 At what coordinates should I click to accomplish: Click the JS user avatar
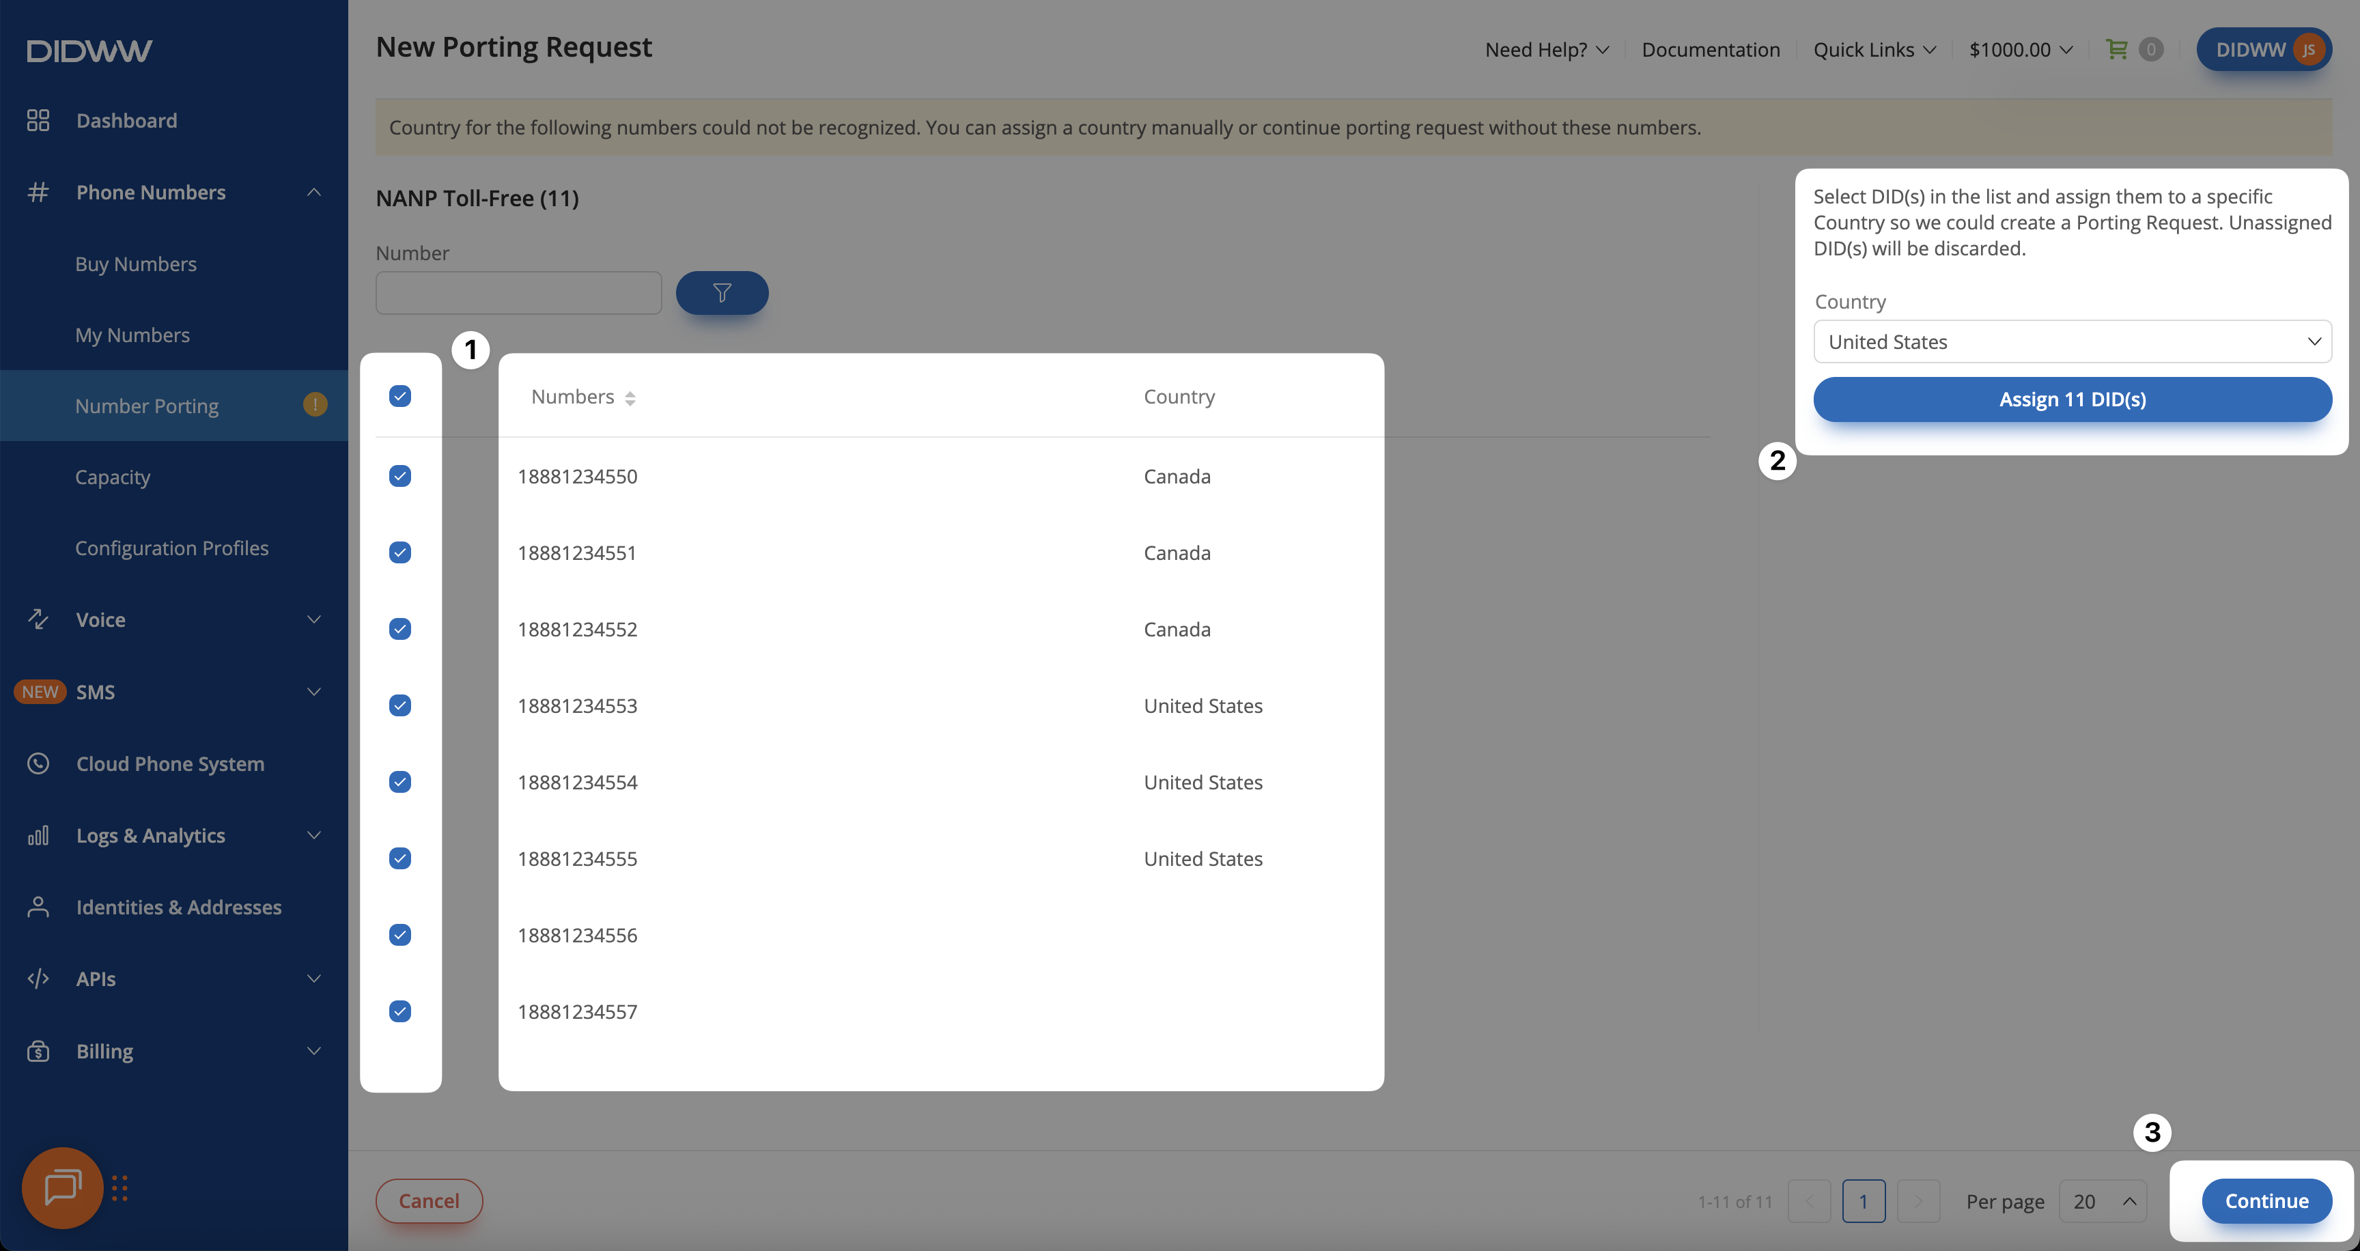(x=2308, y=49)
